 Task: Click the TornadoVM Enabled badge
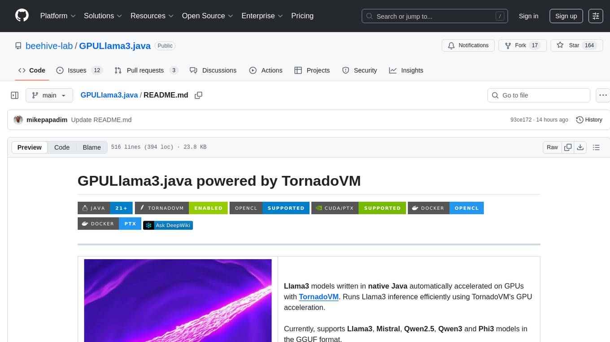click(x=181, y=208)
